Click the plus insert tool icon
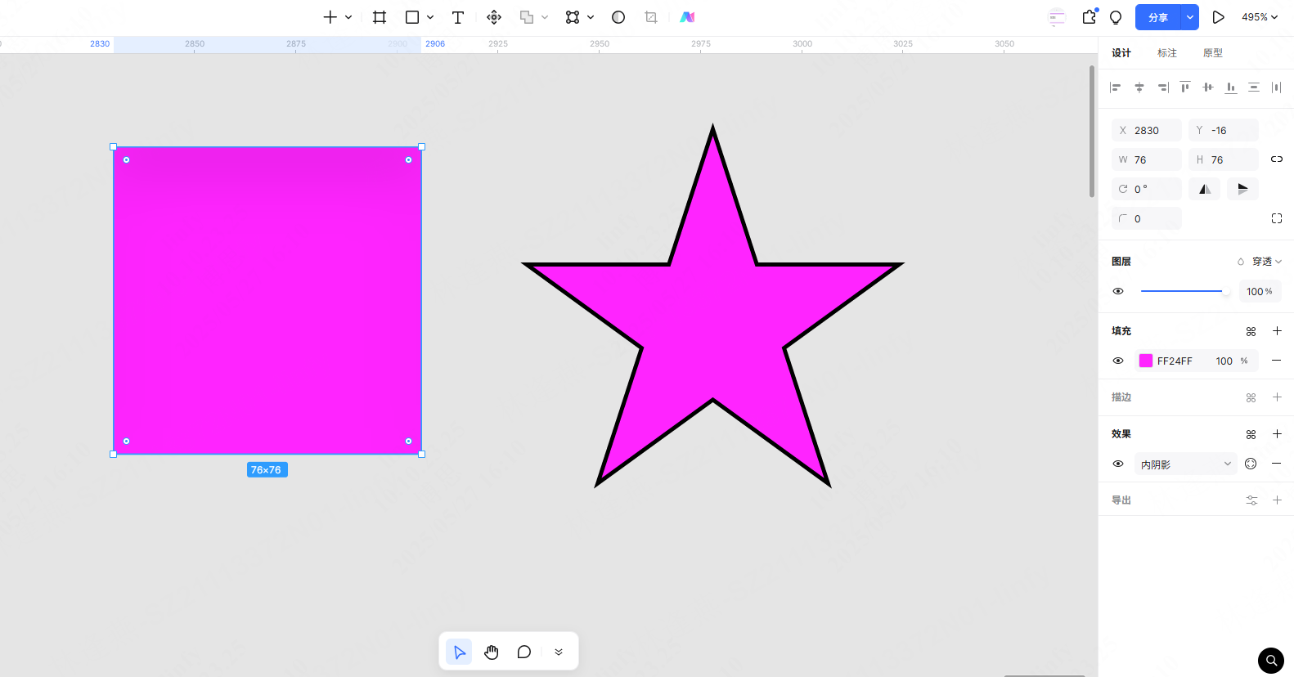 (x=330, y=17)
